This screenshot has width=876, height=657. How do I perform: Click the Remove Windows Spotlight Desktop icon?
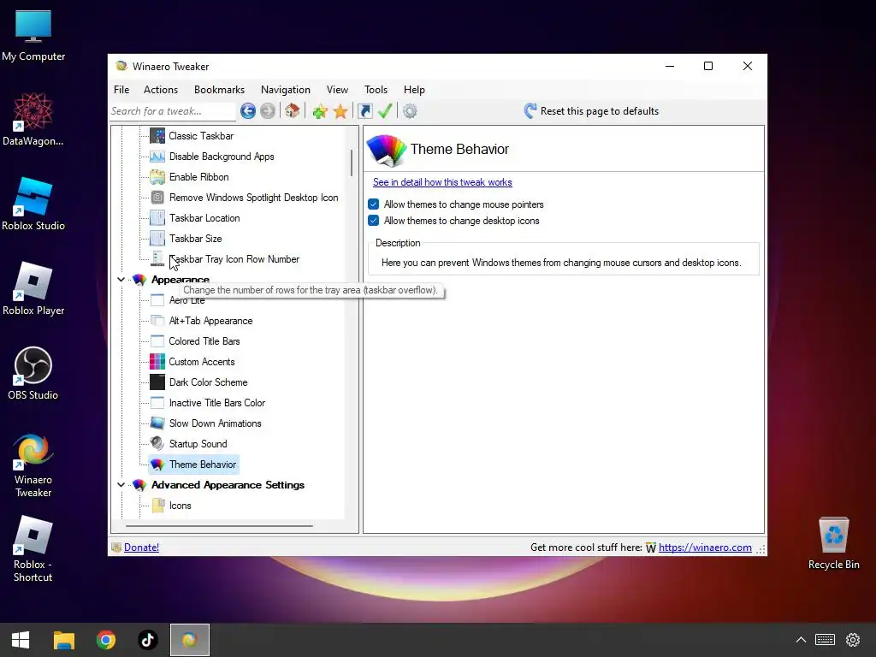pyautogui.click(x=157, y=198)
